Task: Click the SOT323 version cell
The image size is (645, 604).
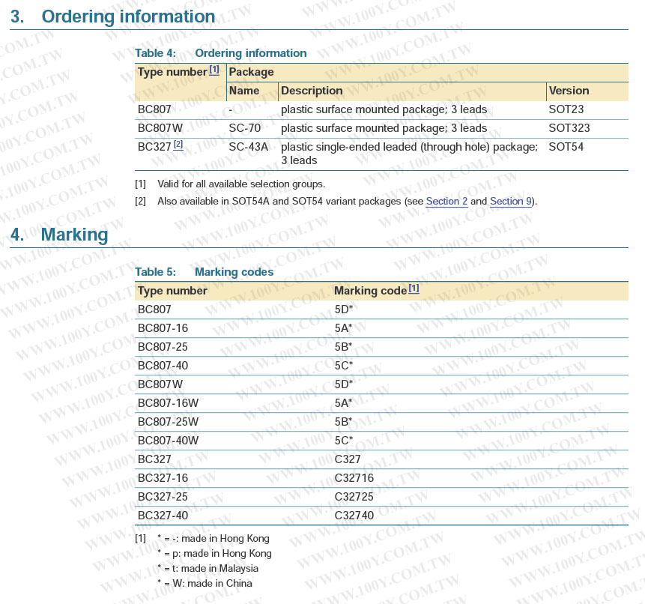Action: (569, 128)
